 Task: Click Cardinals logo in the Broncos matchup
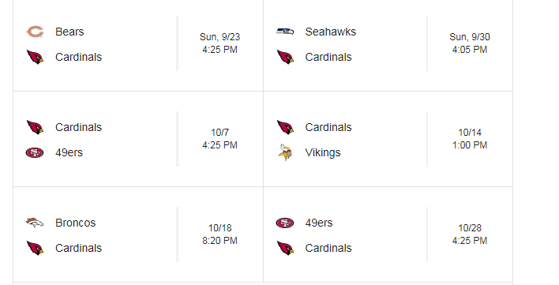point(35,248)
